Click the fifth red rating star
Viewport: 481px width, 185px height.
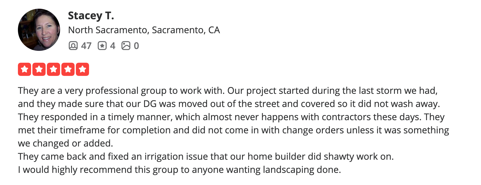[x=82, y=69]
